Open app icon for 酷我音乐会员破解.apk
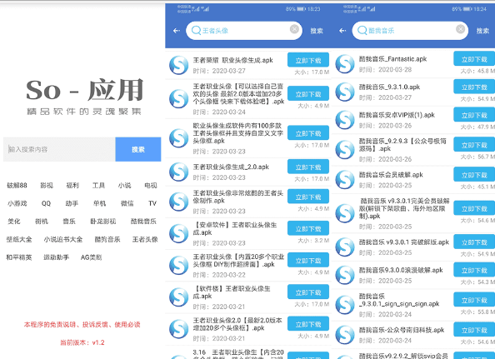The height and width of the screenshot is (359, 495). point(345,180)
